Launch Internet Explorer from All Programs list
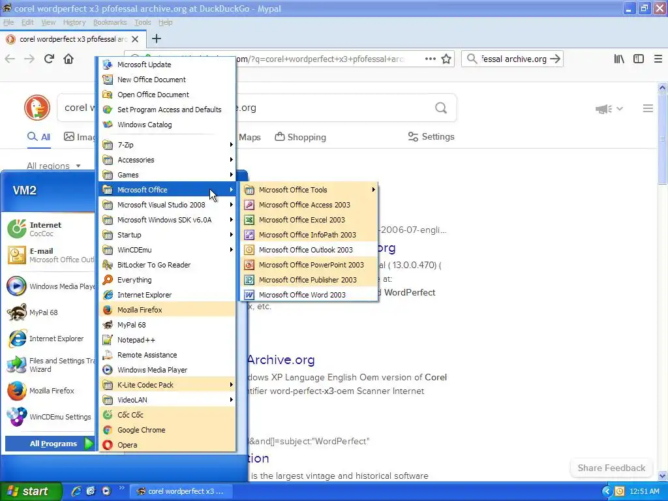 click(167, 295)
